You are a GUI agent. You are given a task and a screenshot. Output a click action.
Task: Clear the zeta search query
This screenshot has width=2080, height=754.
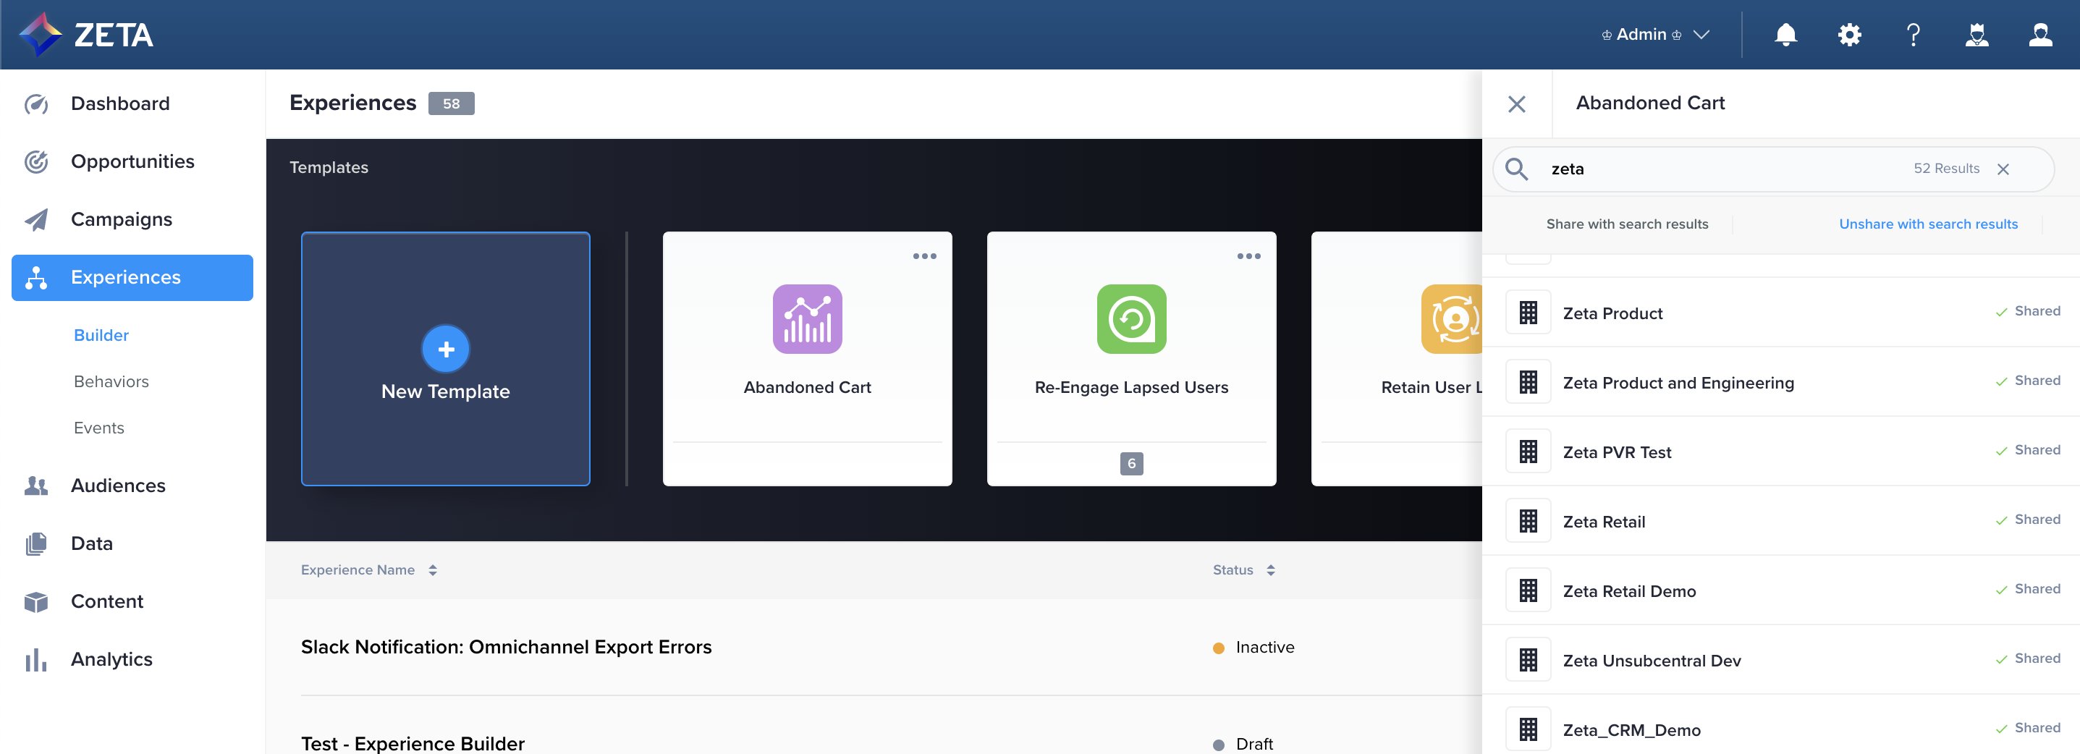point(2003,169)
